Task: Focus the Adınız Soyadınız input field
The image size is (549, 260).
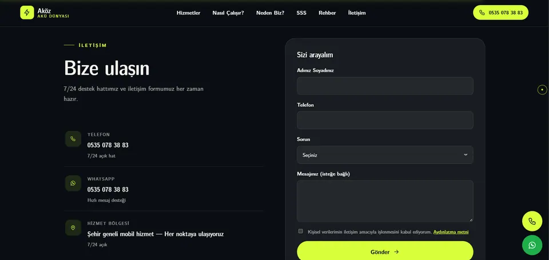Action: coord(385,86)
